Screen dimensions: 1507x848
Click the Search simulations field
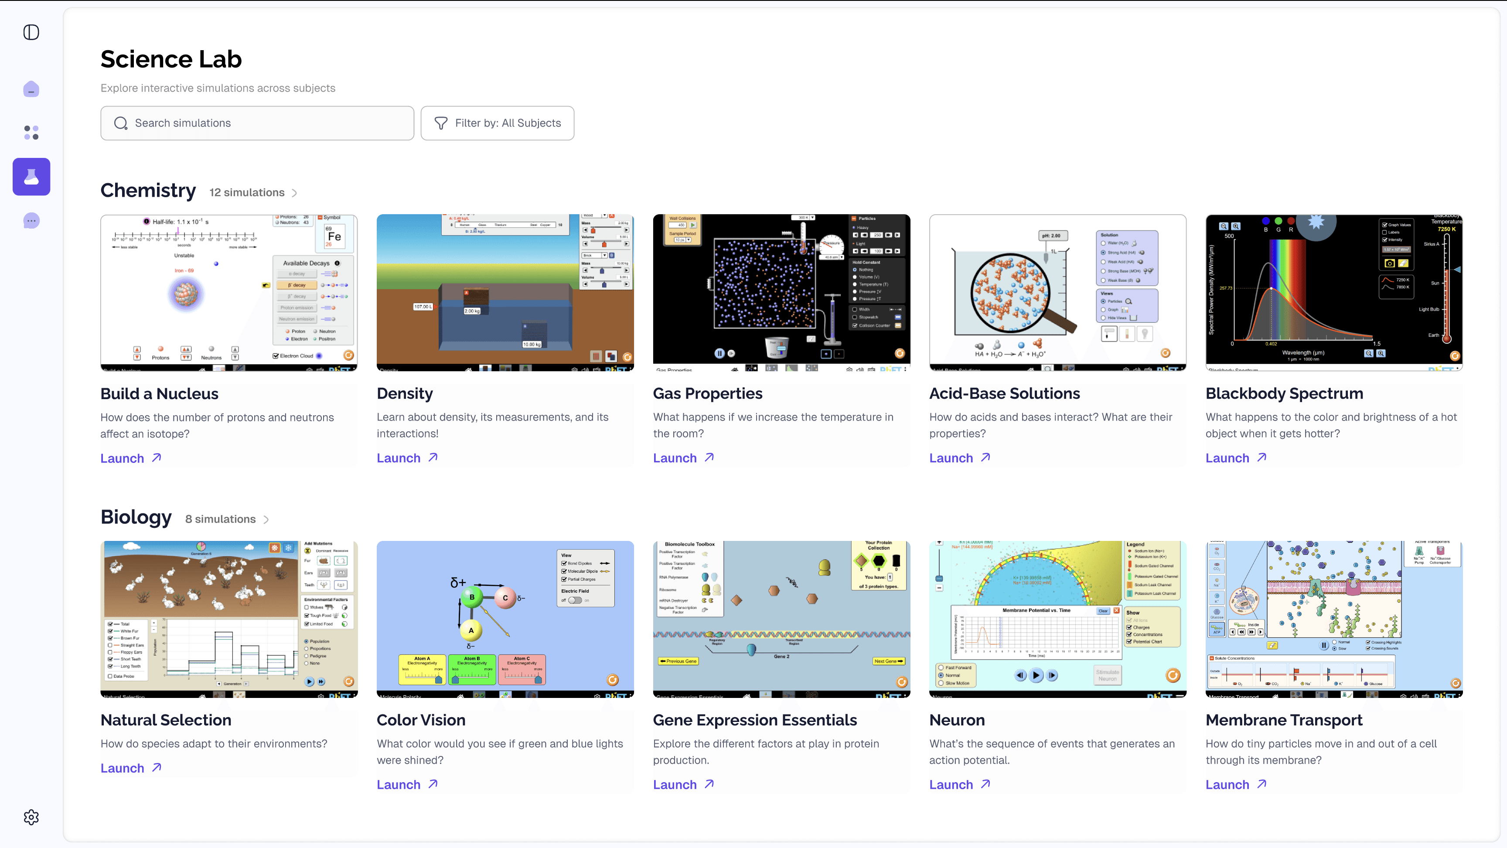(257, 123)
